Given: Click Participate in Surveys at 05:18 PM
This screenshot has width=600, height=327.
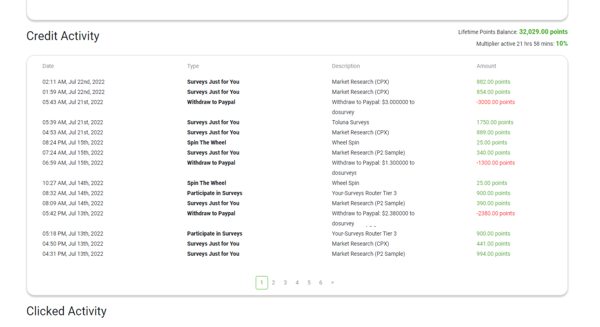Looking at the screenshot, I should (215, 233).
